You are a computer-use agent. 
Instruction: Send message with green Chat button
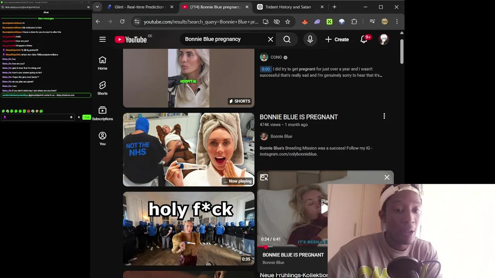[86, 117]
